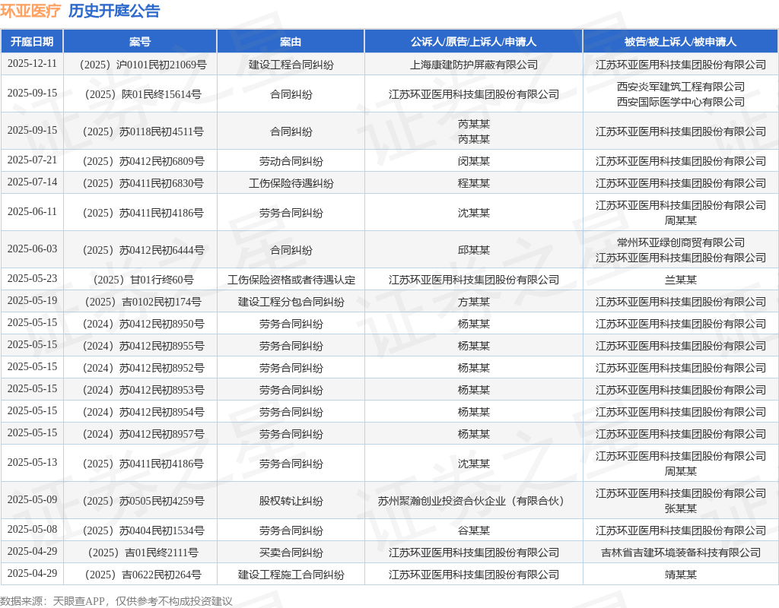The image size is (779, 608).
Task: Click the 数据来源 footer note
Action: click(116, 601)
